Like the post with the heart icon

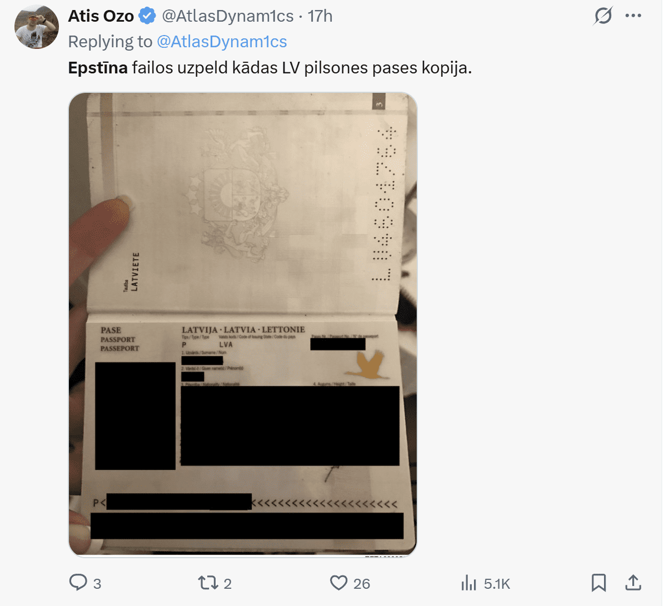click(338, 583)
